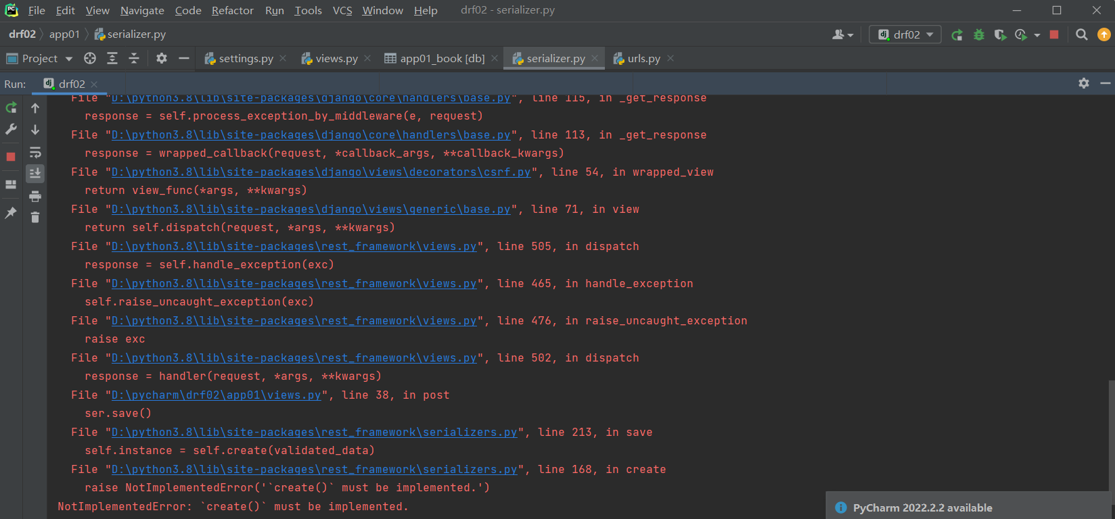Toggle soft-wrap in console
1115x519 pixels.
tap(35, 152)
